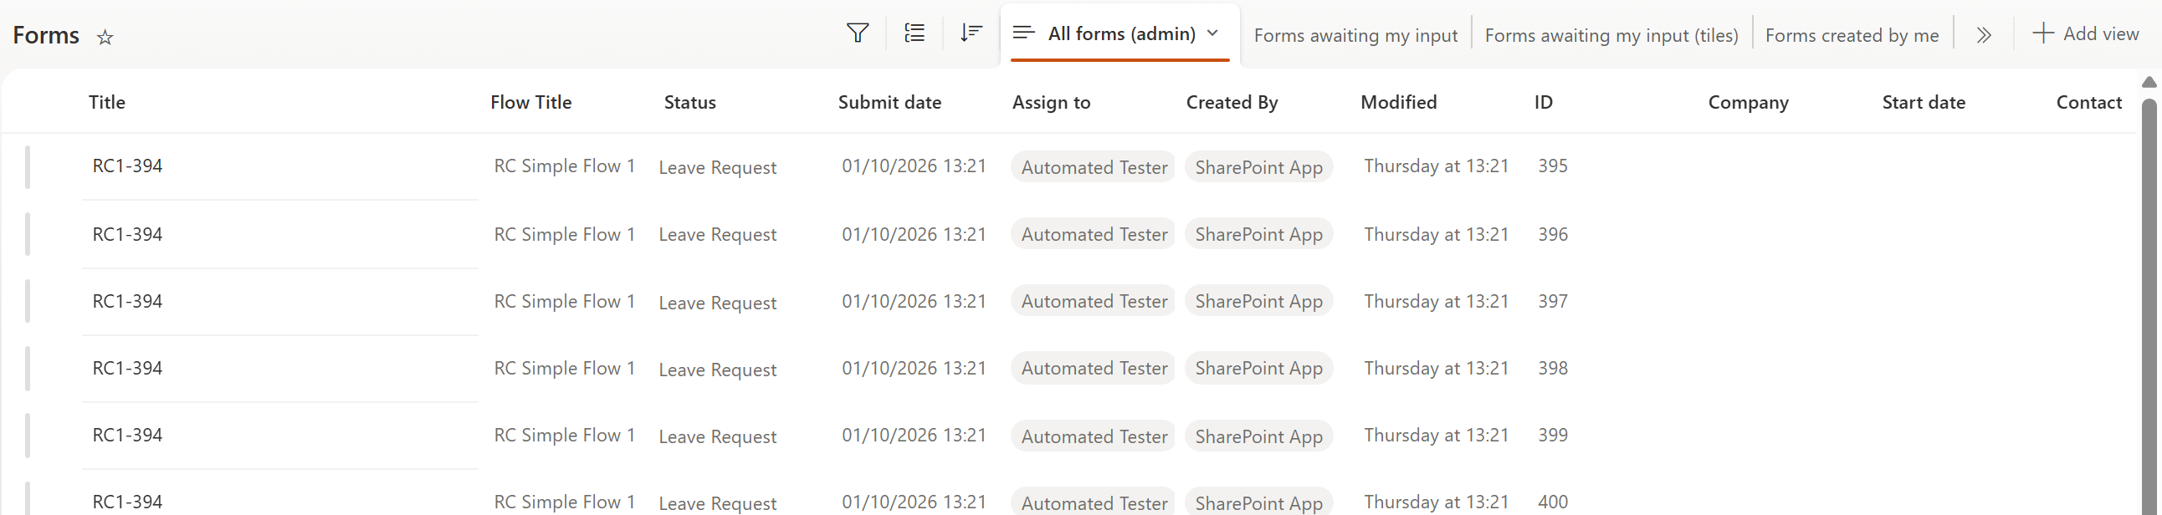Open RC1-394 title in row with ID 397
2162x515 pixels.
[127, 301]
